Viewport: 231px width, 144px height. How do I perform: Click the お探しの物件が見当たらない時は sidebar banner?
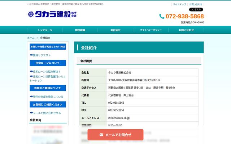coord(48,46)
